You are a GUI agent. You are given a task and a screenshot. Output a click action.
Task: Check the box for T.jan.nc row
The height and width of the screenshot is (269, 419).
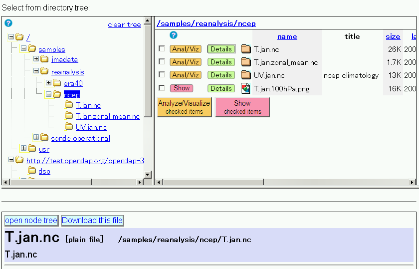162,49
